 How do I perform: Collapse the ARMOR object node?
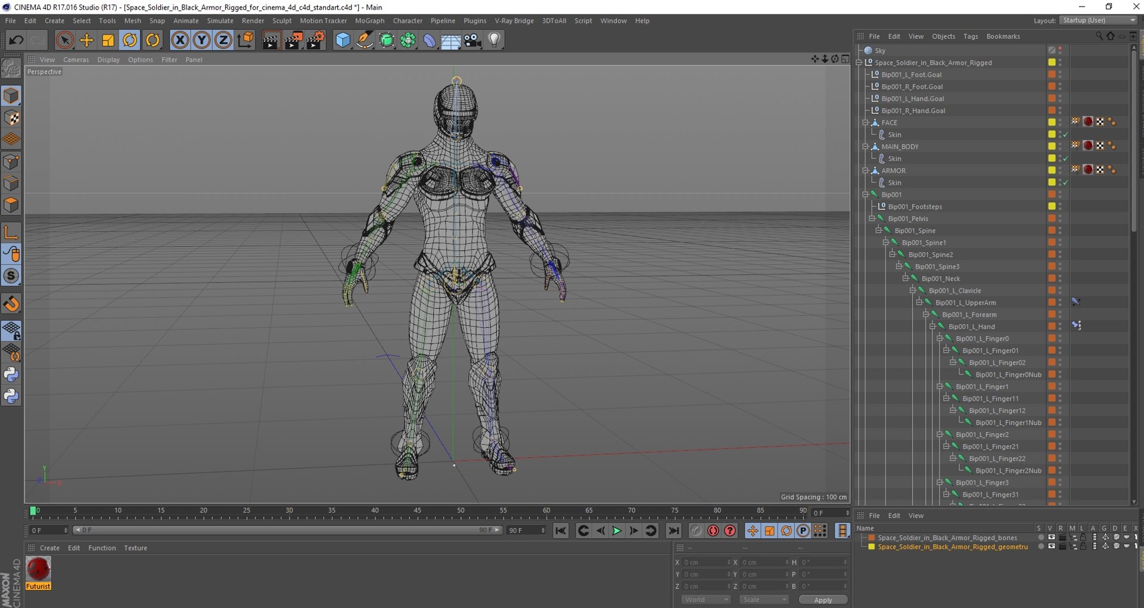tap(865, 170)
